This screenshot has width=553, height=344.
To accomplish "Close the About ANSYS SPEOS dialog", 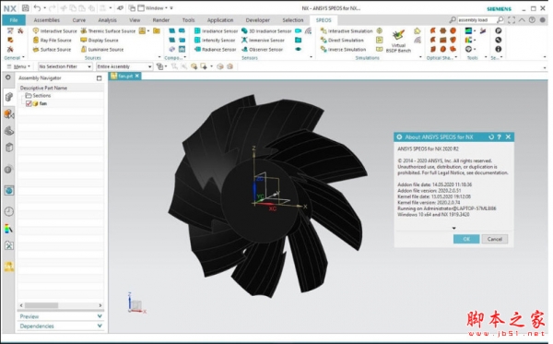I will (508, 136).
